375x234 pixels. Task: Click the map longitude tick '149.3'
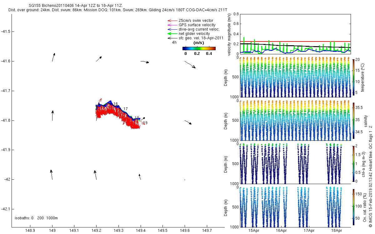coord(118,231)
